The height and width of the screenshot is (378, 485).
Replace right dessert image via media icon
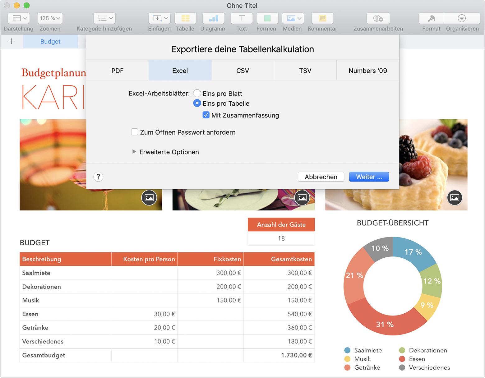tap(455, 198)
